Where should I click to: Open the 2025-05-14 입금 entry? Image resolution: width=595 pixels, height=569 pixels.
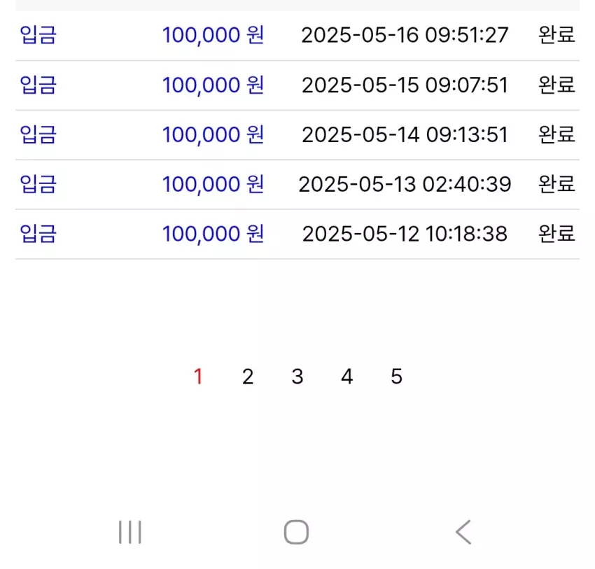[x=297, y=135]
